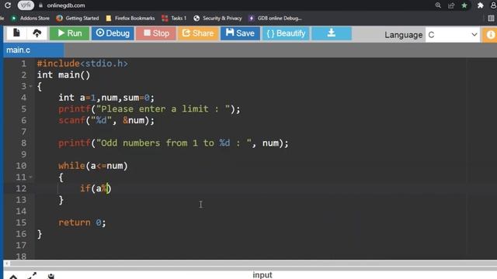Click the "return 0;" line

pyautogui.click(x=82, y=222)
